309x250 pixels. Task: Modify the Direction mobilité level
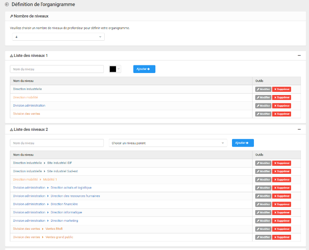point(263,97)
